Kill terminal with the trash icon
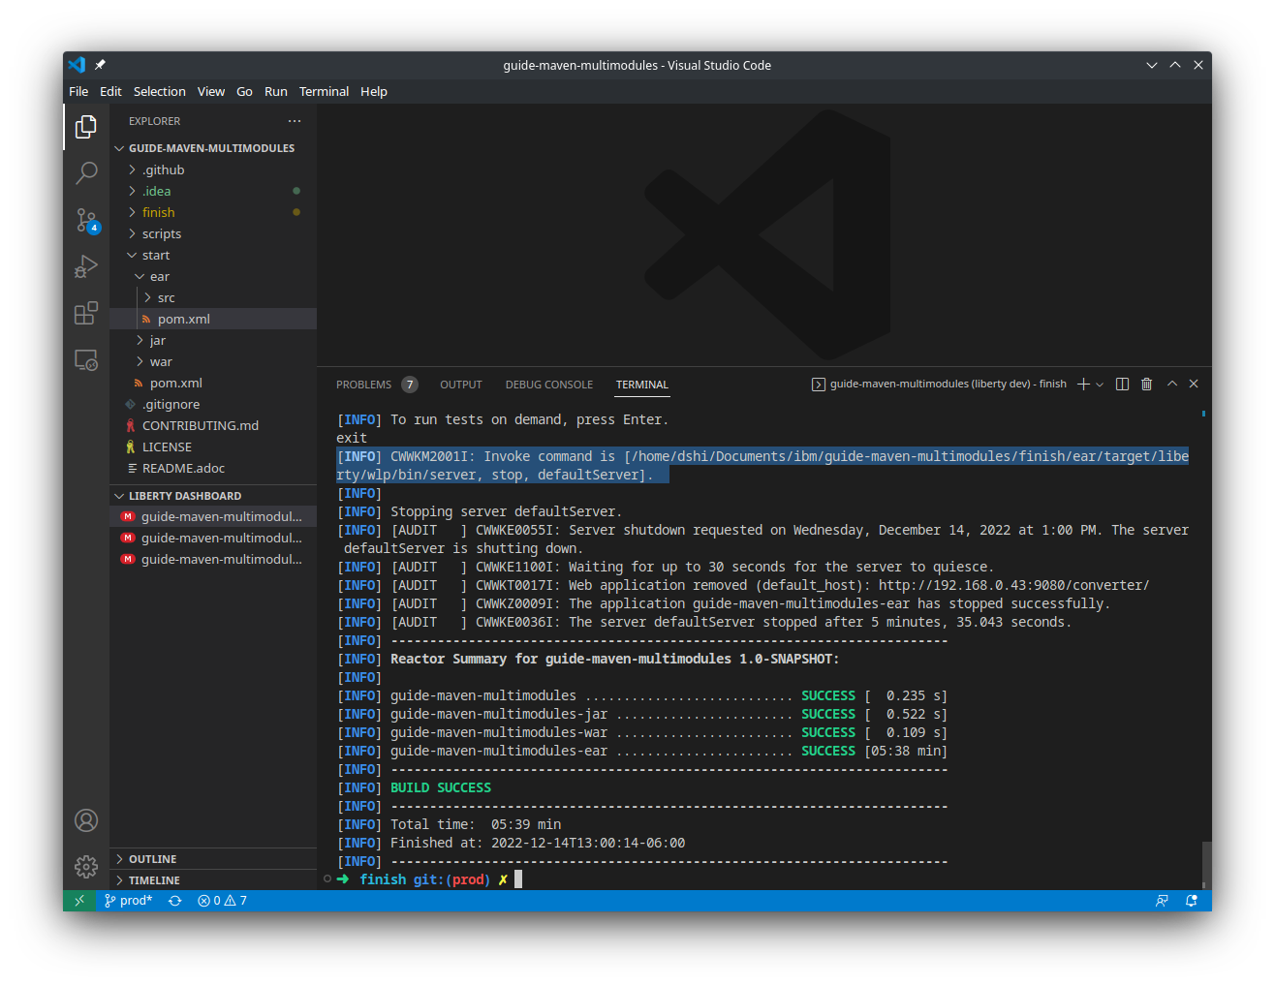Viewport: 1275px width, 986px height. point(1146,385)
